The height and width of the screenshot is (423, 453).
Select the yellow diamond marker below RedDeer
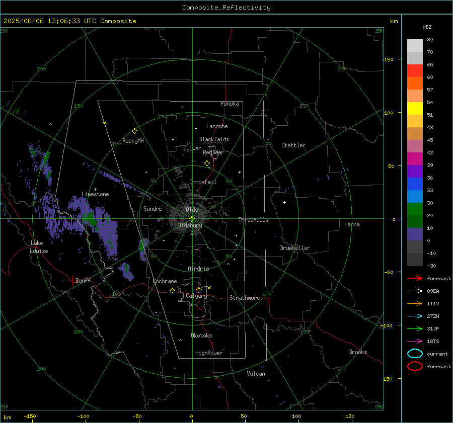coord(207,163)
